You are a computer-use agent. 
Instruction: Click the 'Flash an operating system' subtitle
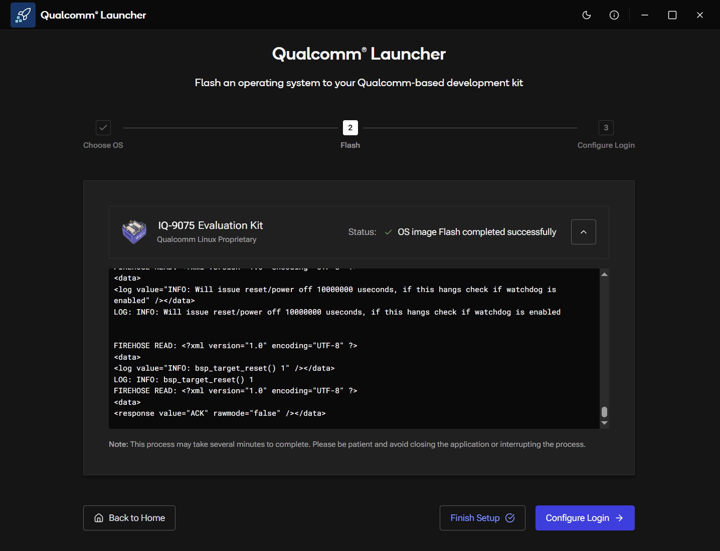[359, 83]
